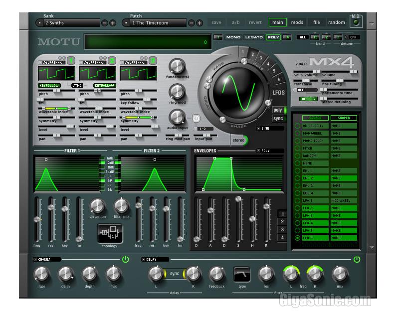The image size is (396, 311).
Task: Open the audio input 1-2 dropdown
Action: [x=203, y=129]
